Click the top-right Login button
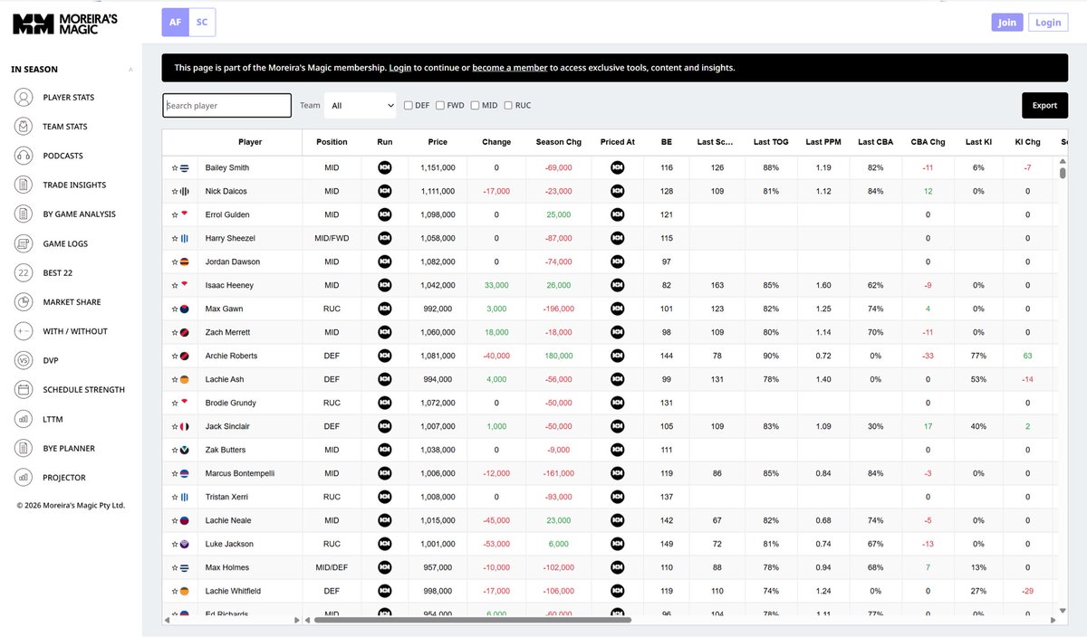 pos(1048,23)
